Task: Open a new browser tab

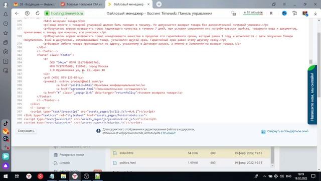Action: (x=159, y=4)
